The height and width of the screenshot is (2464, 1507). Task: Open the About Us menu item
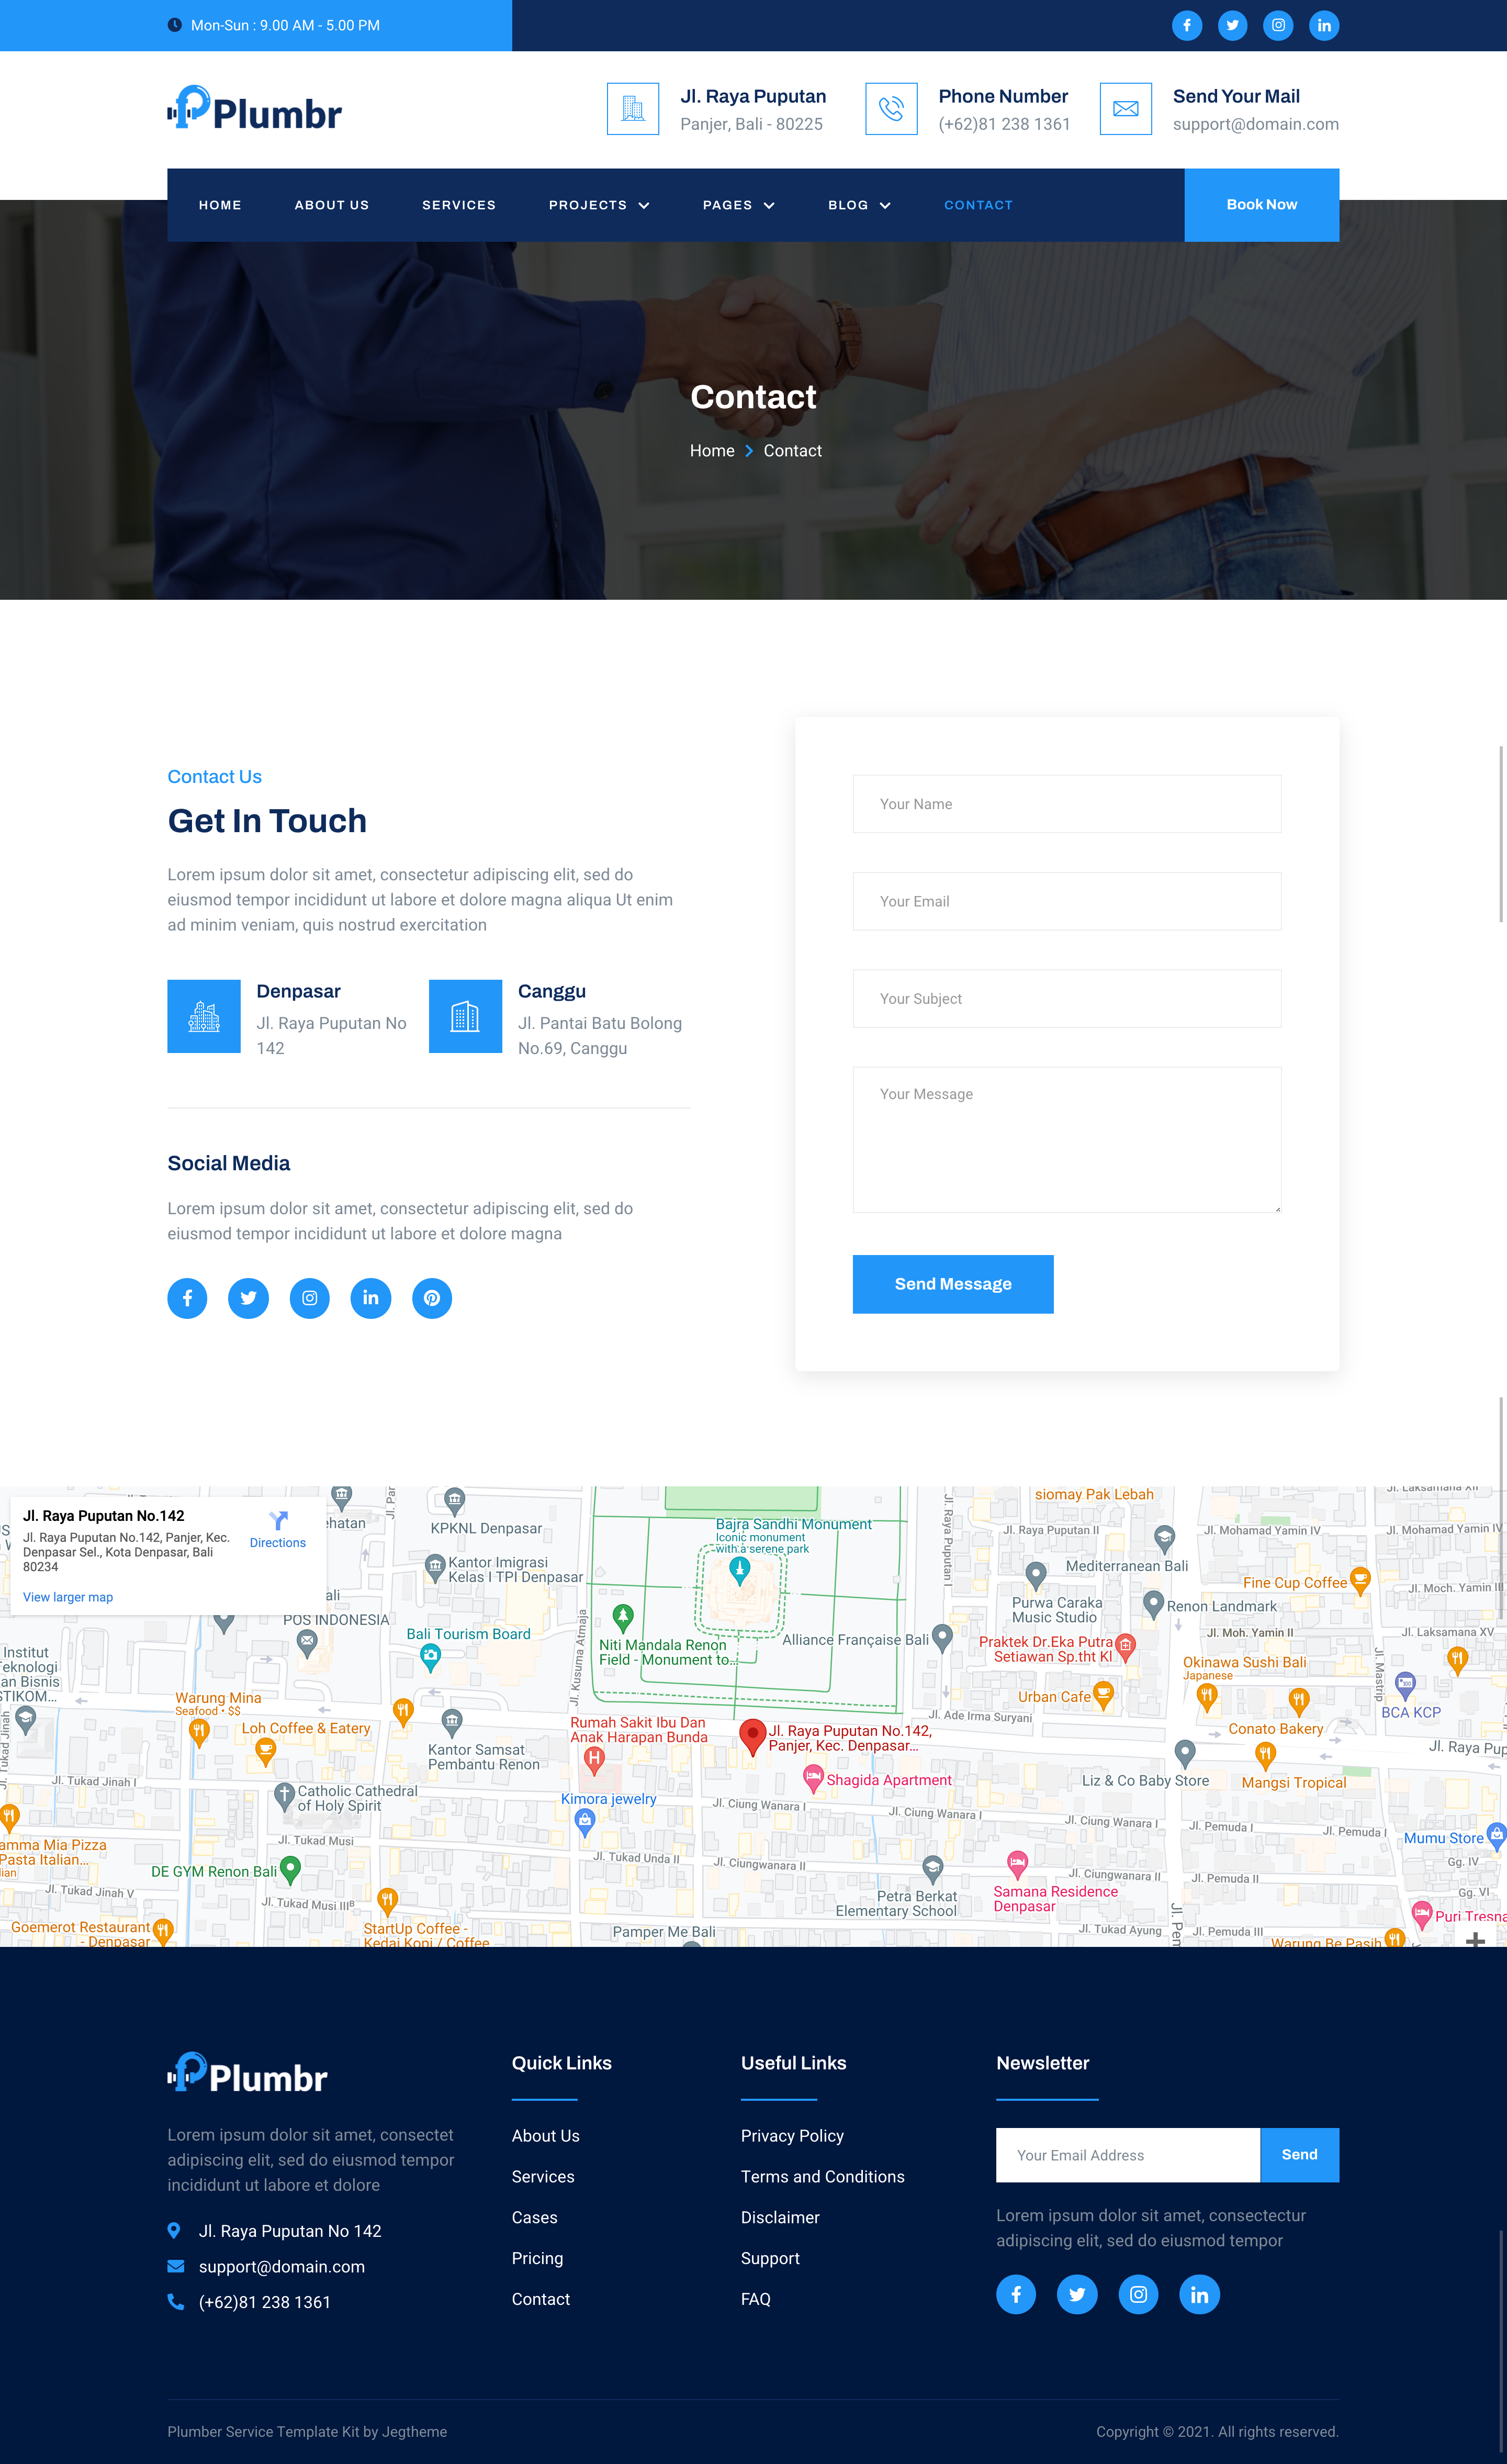(x=332, y=205)
